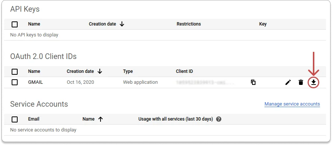Copy the GMAIL client ID
332x145 pixels.
click(253, 82)
